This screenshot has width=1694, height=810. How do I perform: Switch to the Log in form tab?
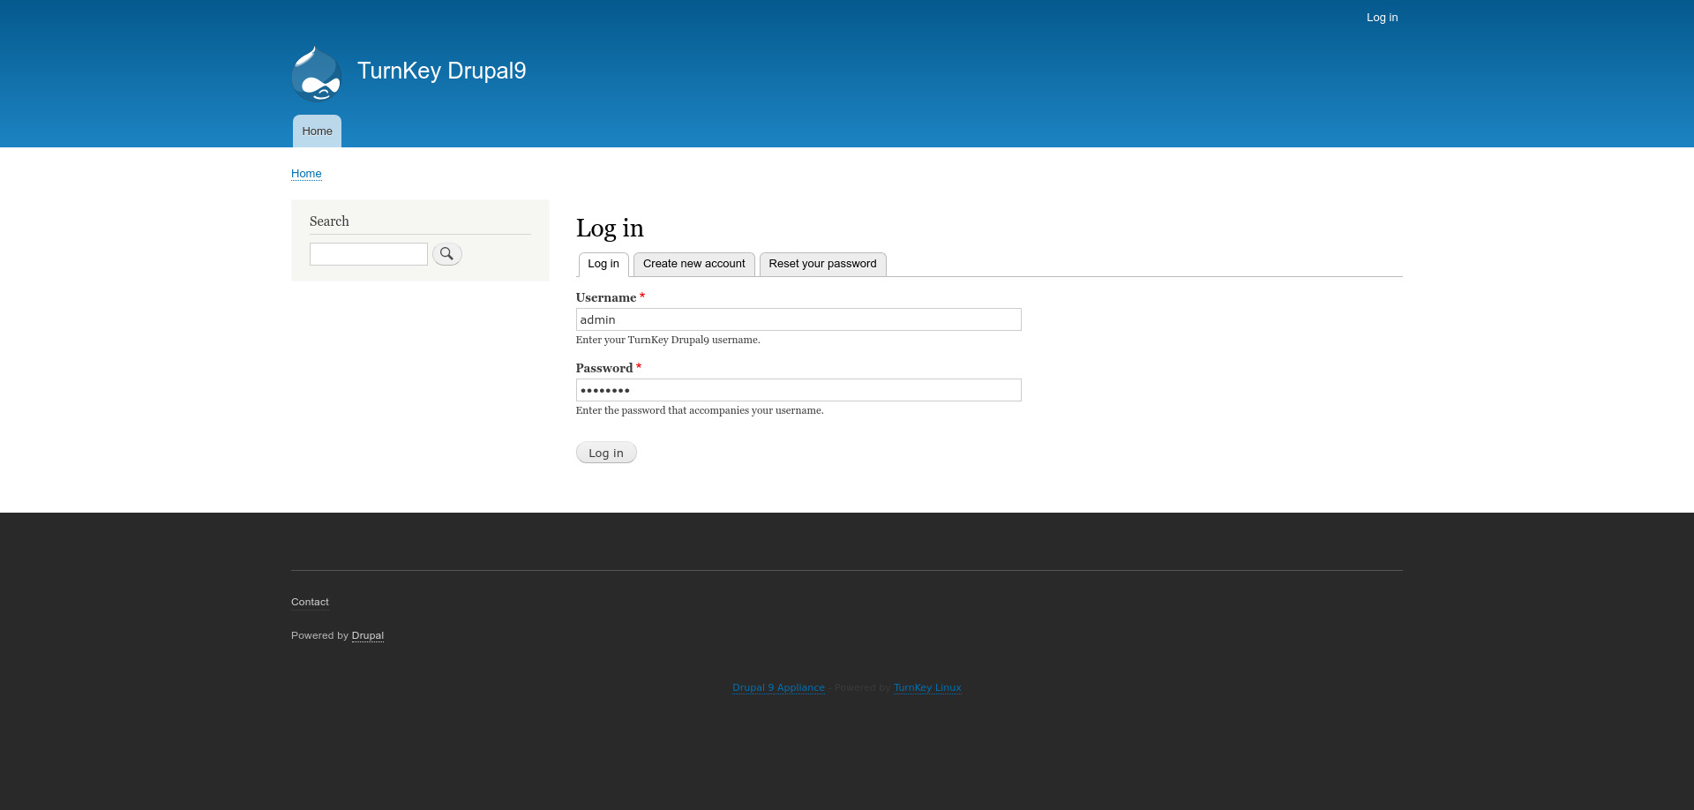pos(603,264)
